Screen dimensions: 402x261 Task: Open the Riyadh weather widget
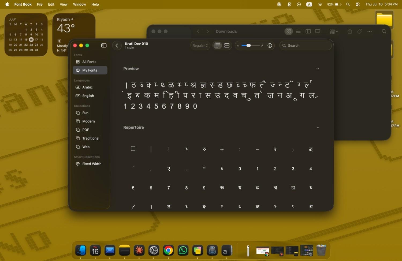(74, 35)
